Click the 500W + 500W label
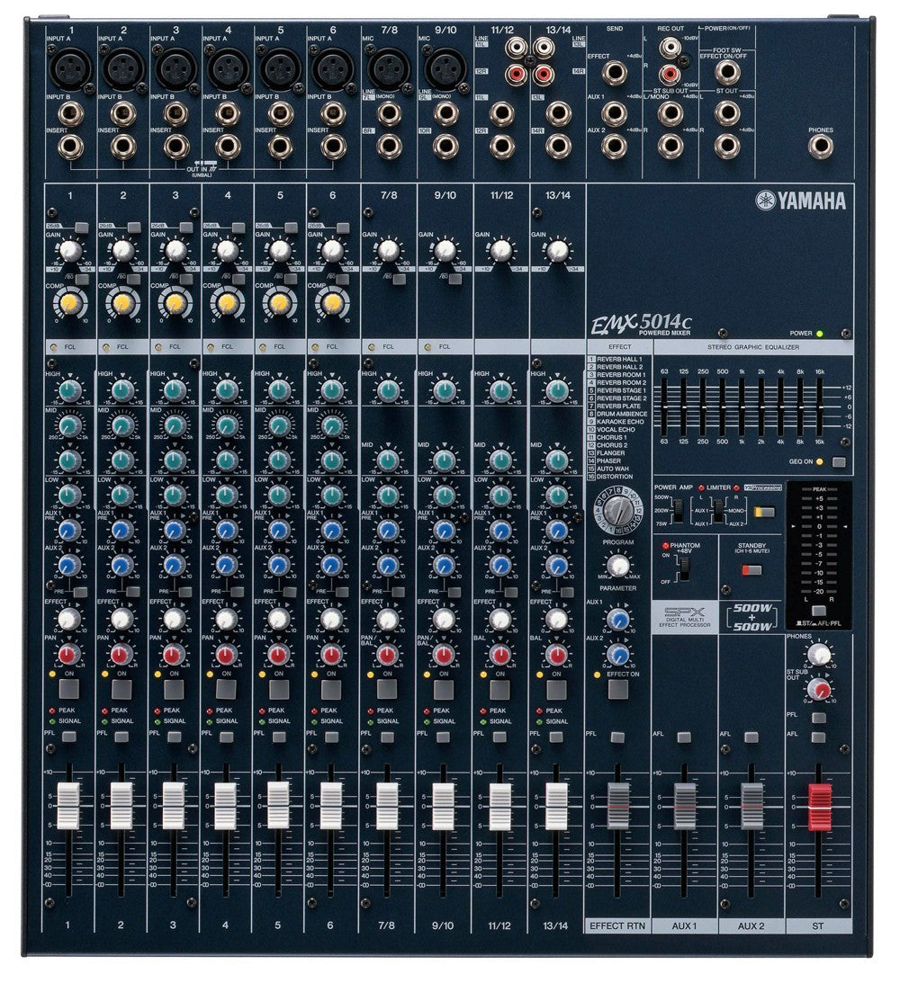This screenshot has height=983, width=900. [x=752, y=617]
